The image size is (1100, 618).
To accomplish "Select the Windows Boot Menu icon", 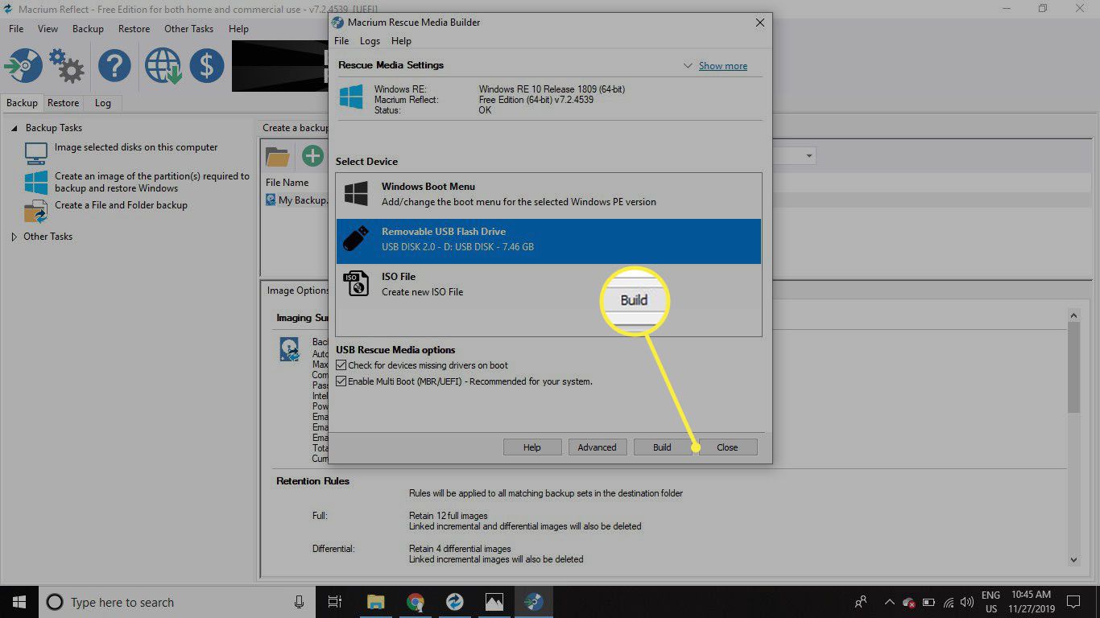I will point(356,194).
